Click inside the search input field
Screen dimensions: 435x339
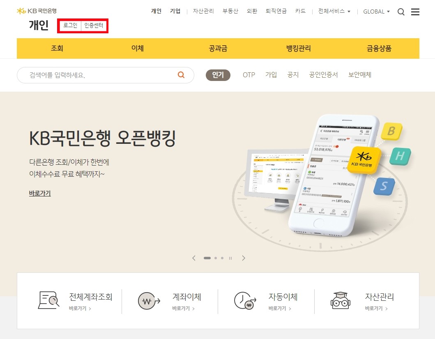94,75
